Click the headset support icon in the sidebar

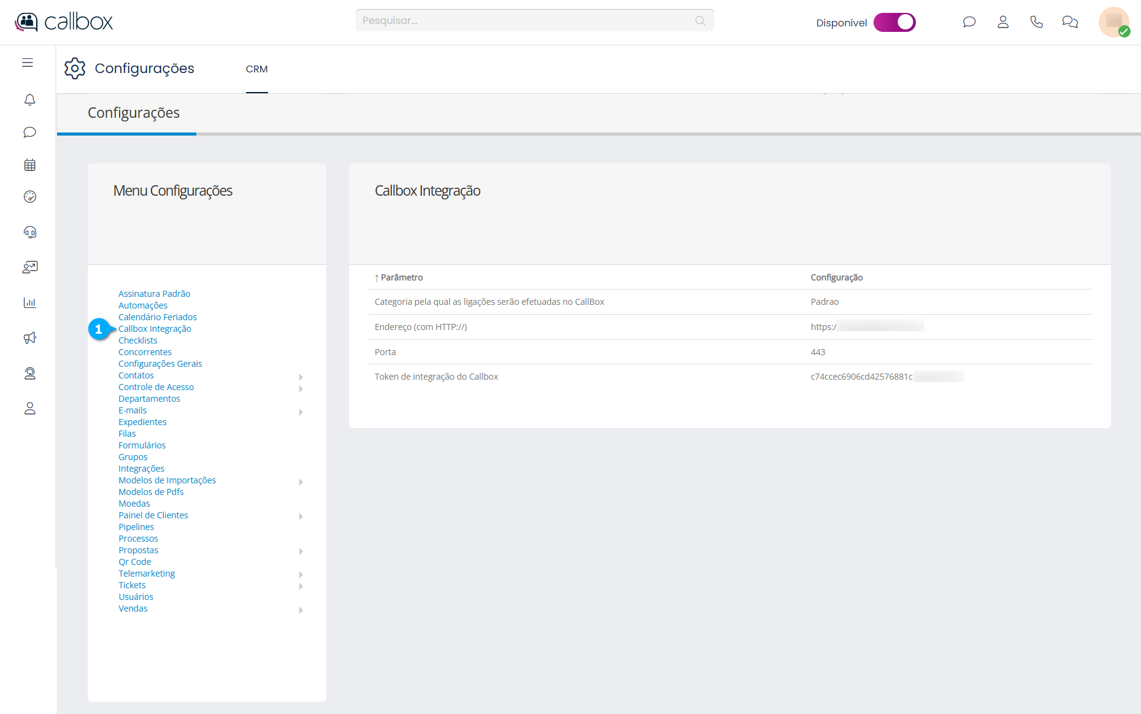click(29, 232)
